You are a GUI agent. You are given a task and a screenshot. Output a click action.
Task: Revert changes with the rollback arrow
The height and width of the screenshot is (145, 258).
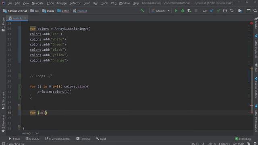click(232, 11)
